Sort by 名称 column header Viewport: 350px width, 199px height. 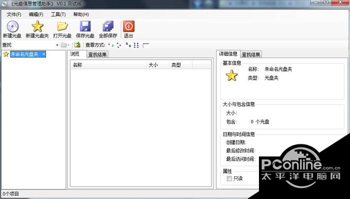pyautogui.click(x=108, y=65)
